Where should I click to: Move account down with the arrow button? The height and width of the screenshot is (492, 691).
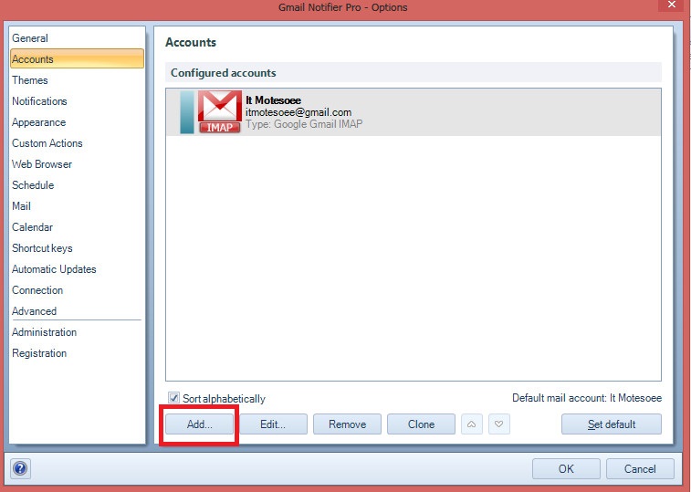499,424
